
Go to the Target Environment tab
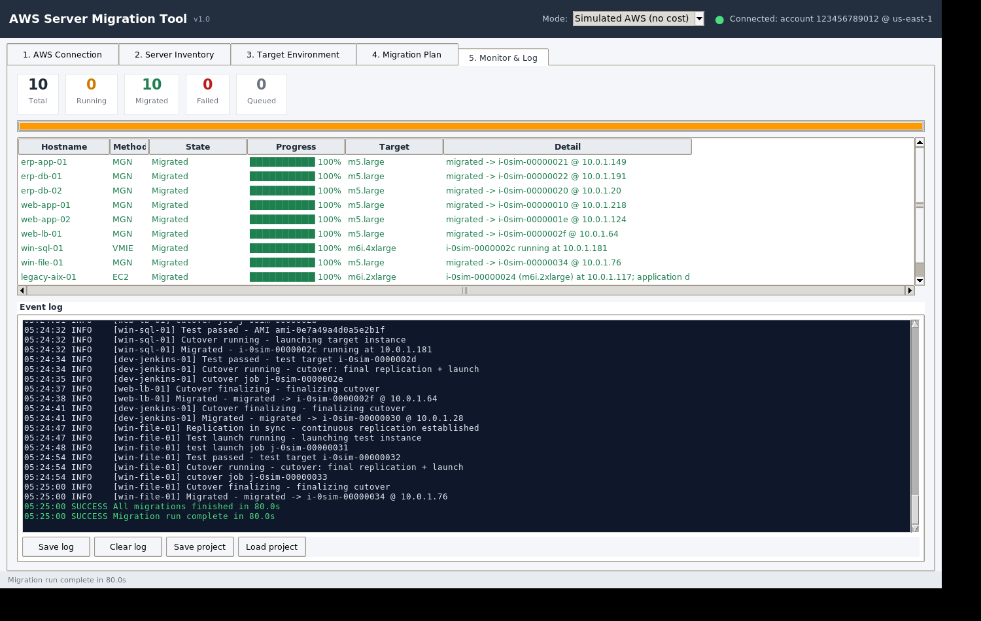pyautogui.click(x=293, y=55)
